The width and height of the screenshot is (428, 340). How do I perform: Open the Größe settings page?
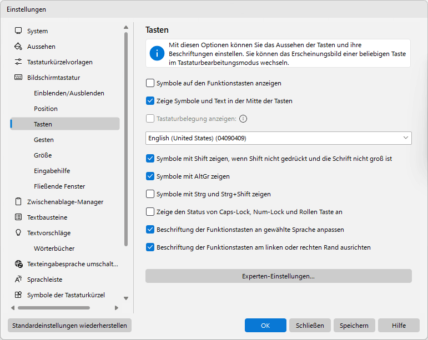[65, 155]
